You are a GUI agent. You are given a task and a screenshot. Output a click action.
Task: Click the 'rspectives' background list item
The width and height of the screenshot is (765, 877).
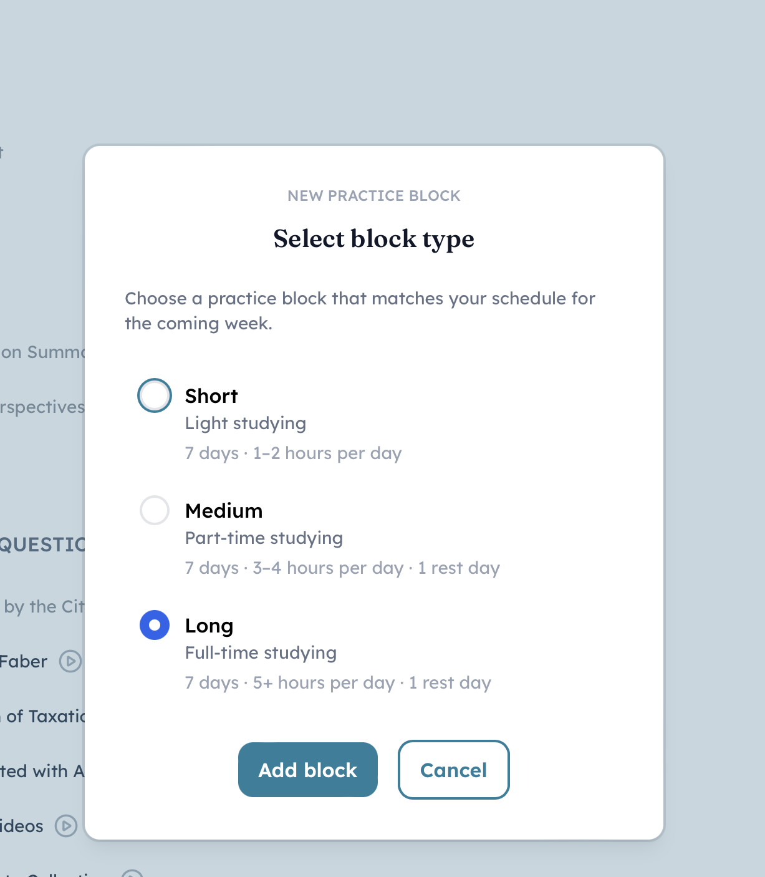(42, 407)
